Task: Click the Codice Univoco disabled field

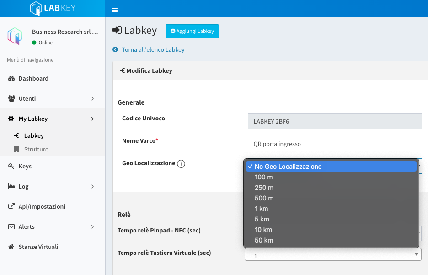Action: point(335,121)
